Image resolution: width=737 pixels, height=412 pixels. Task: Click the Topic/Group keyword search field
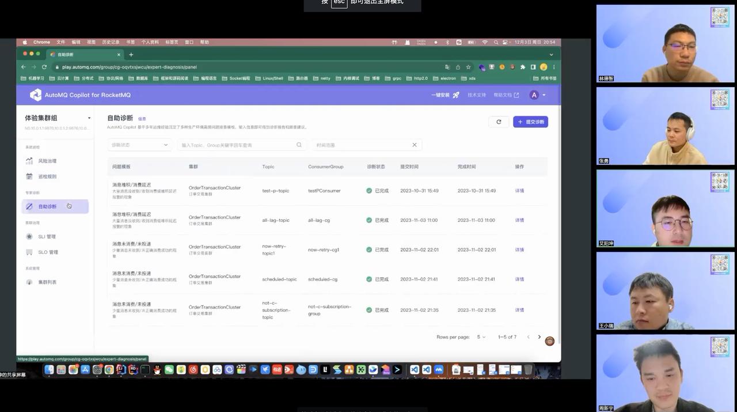[x=236, y=145]
